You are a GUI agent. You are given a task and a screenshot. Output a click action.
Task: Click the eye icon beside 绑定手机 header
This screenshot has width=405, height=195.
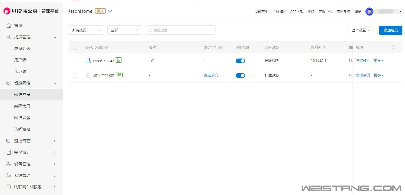click(221, 48)
